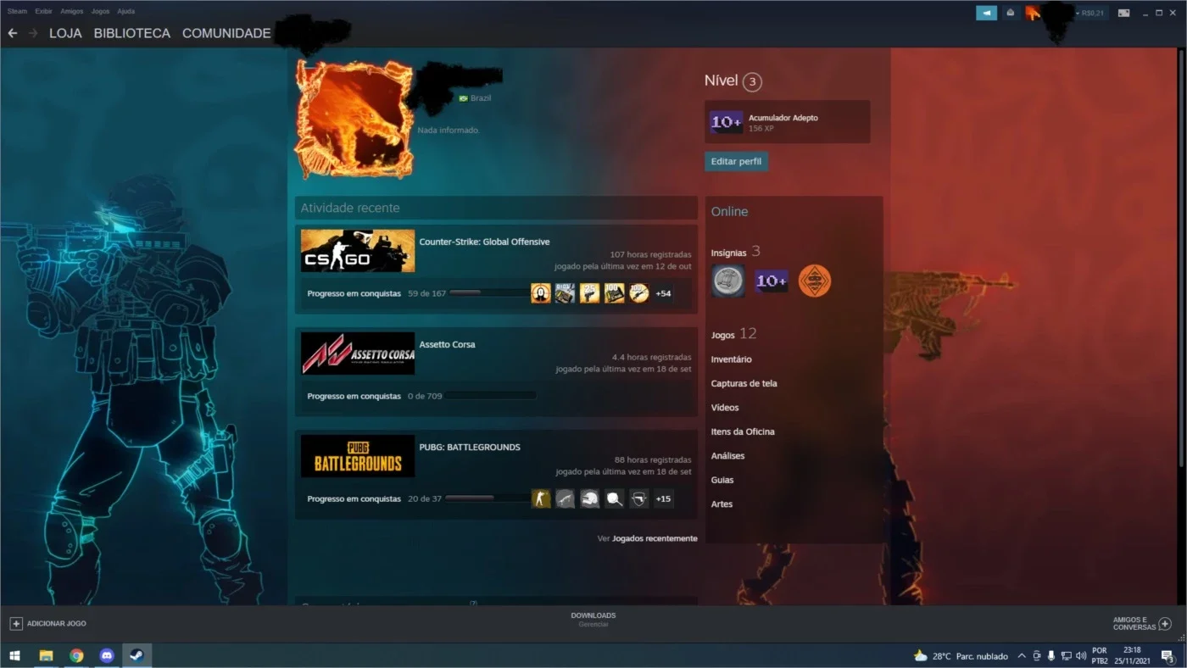Open Google Chrome from the taskbar

[76, 655]
